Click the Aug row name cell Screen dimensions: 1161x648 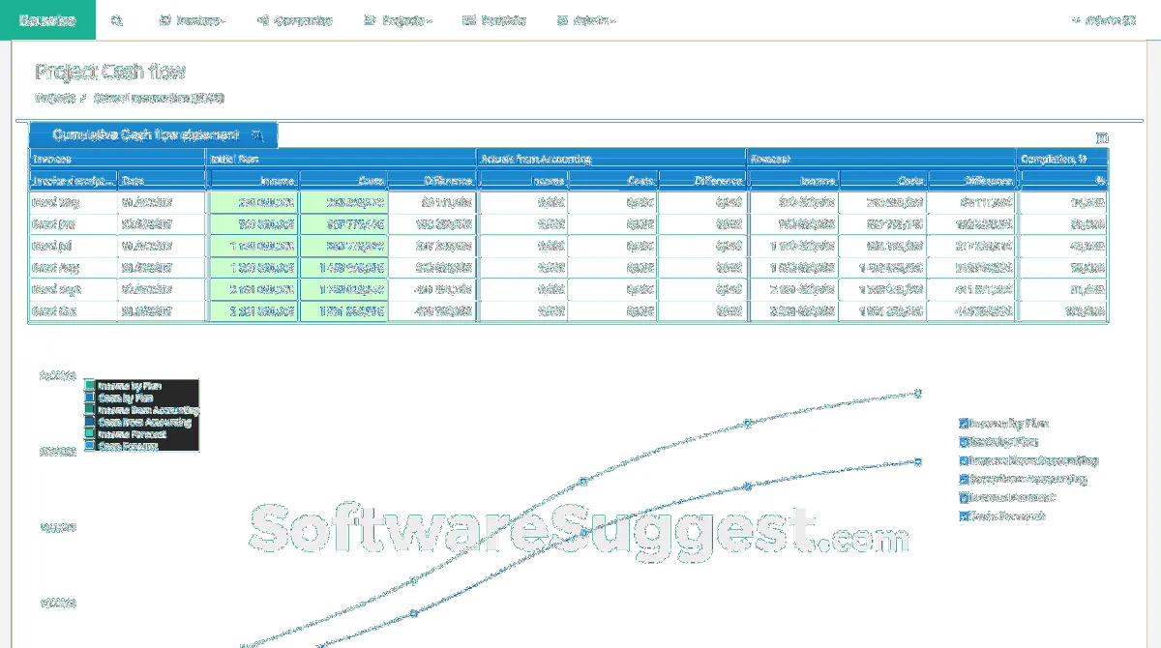pos(74,267)
